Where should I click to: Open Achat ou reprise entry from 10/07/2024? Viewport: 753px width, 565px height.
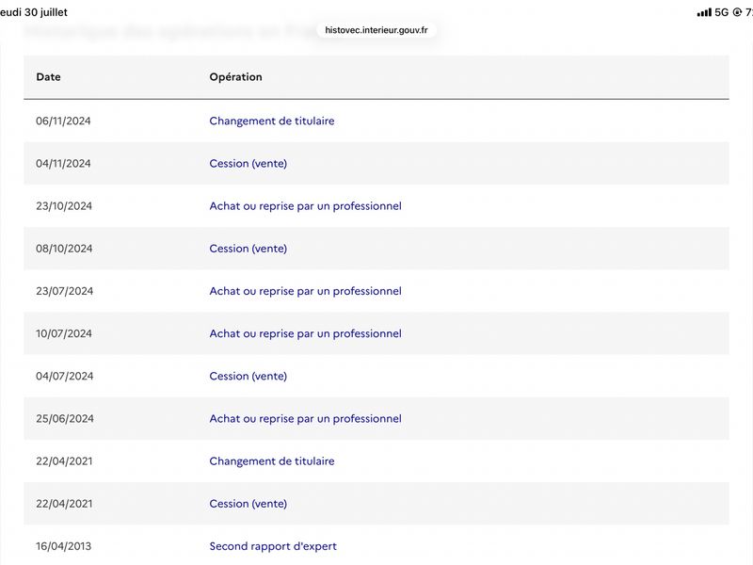tap(305, 333)
